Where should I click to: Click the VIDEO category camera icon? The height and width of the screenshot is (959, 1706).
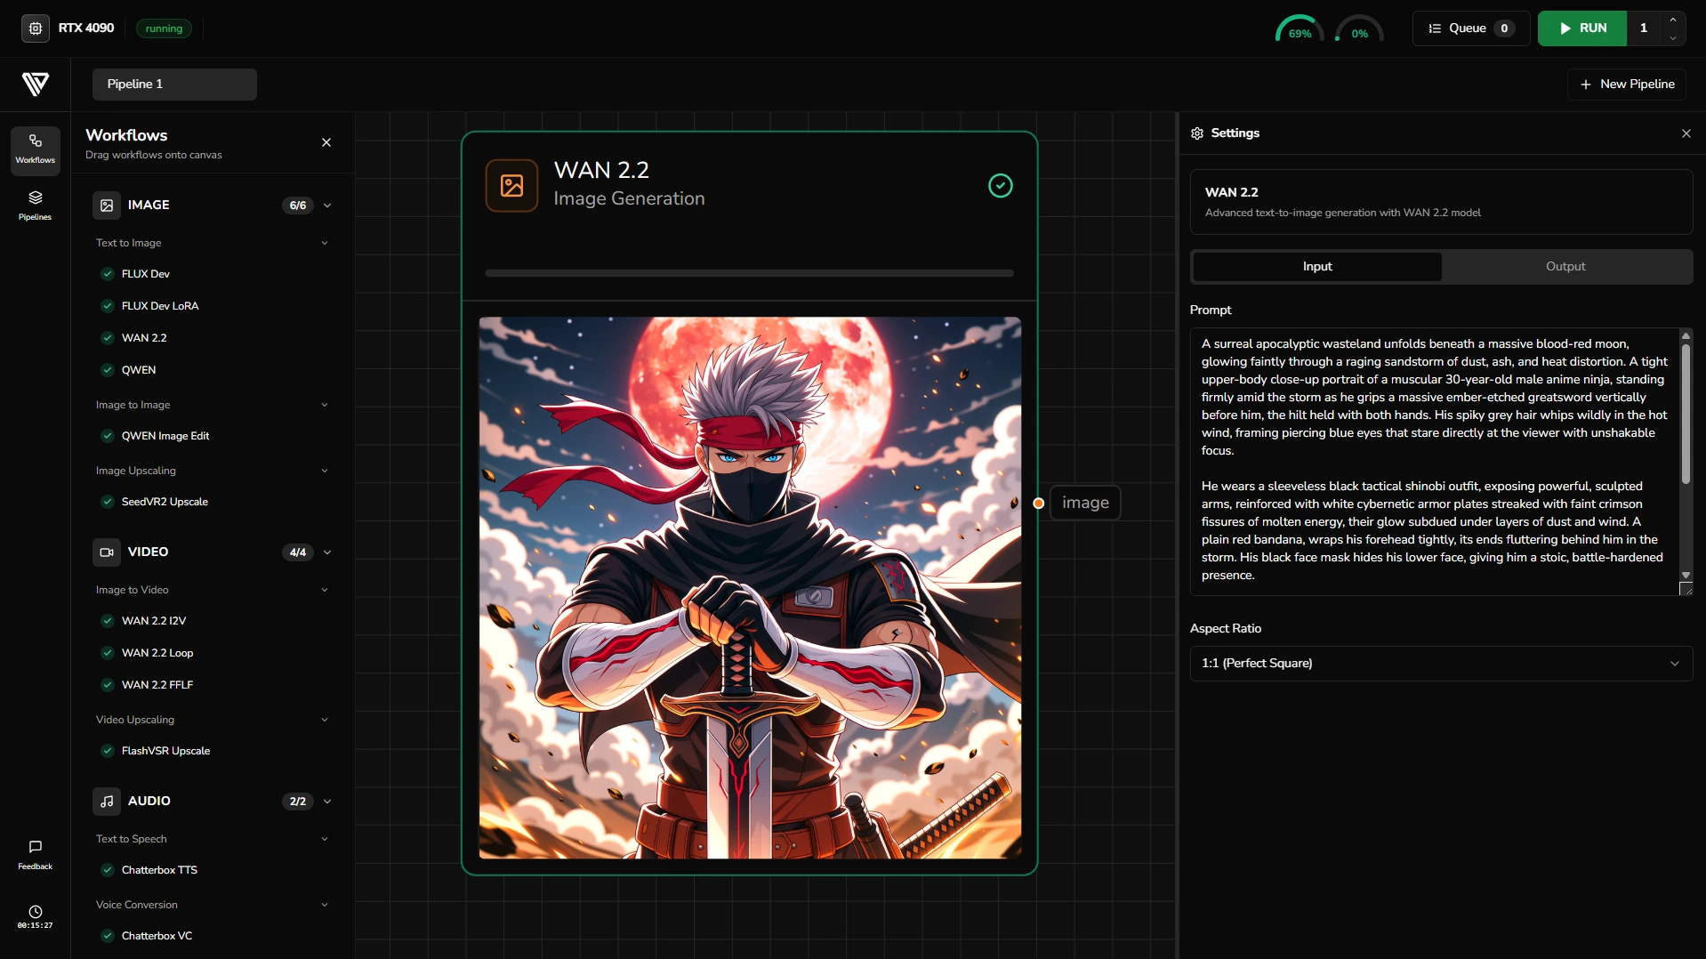(x=106, y=552)
